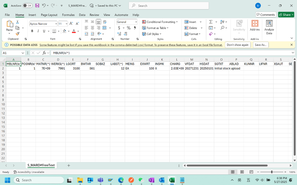The height and width of the screenshot is (185, 297).
Task: Click the Insert Function fx icon
Action: tap(44, 53)
